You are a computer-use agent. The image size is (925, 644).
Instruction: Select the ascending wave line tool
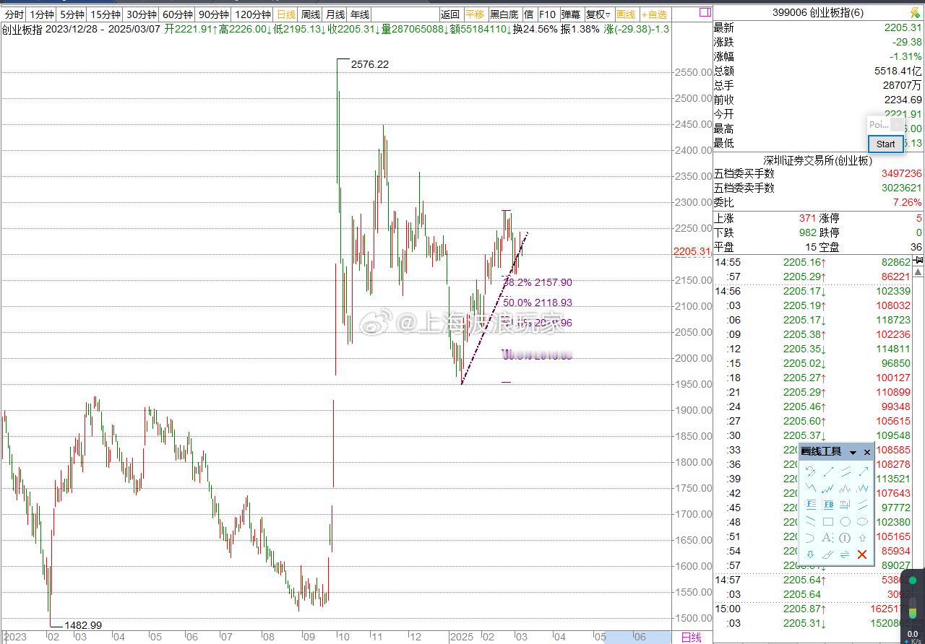click(828, 488)
